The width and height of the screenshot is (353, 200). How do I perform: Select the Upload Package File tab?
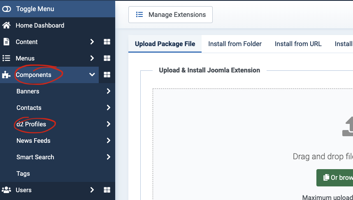[165, 44]
